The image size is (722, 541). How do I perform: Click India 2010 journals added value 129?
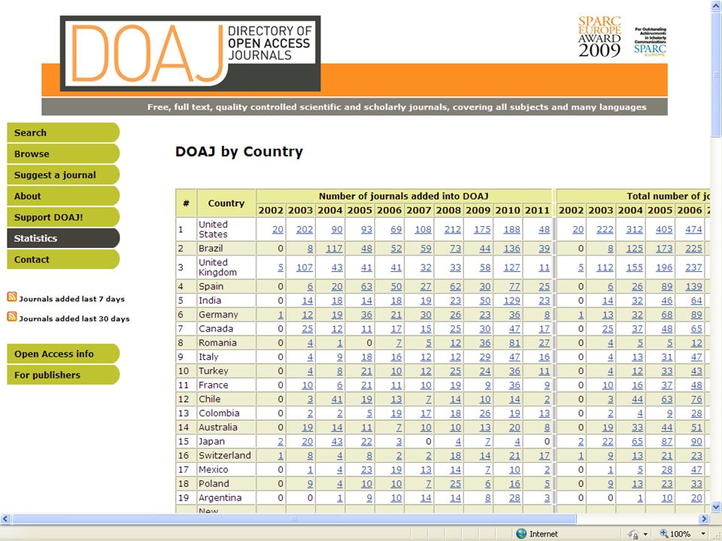(511, 301)
